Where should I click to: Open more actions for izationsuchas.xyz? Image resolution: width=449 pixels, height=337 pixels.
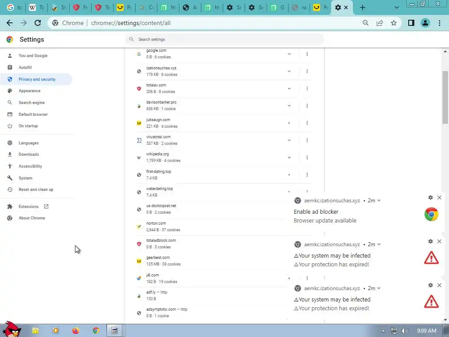pos(307,71)
